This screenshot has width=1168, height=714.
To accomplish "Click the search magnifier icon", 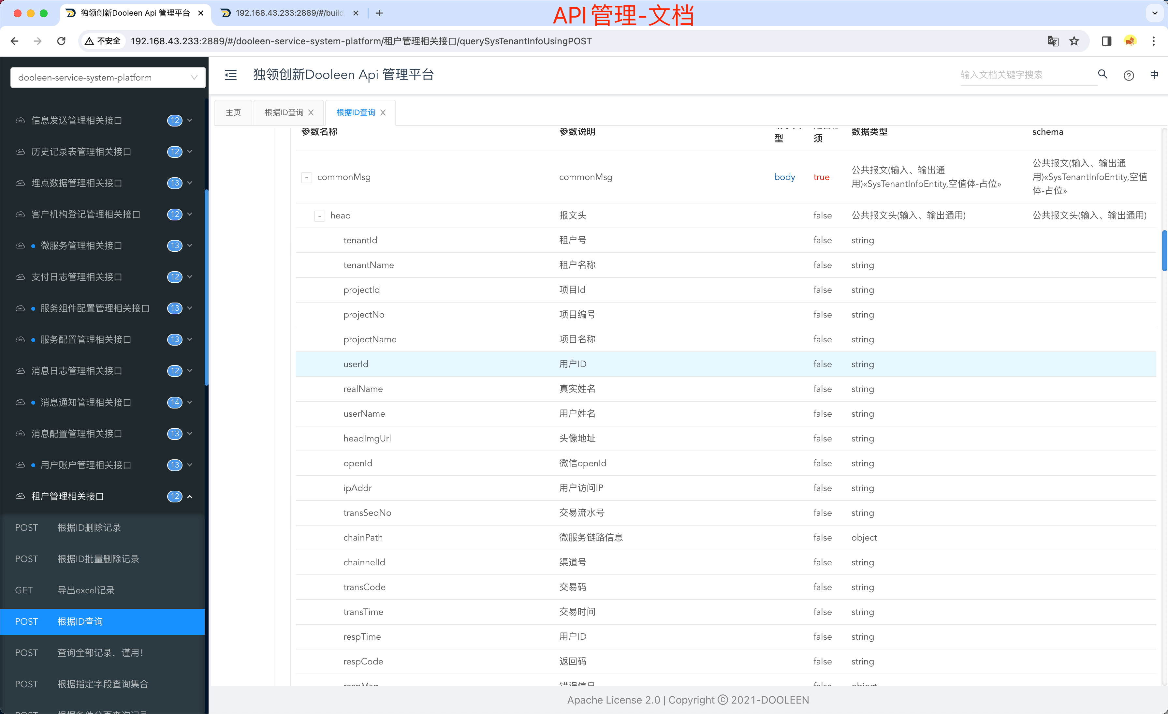I will [1102, 74].
